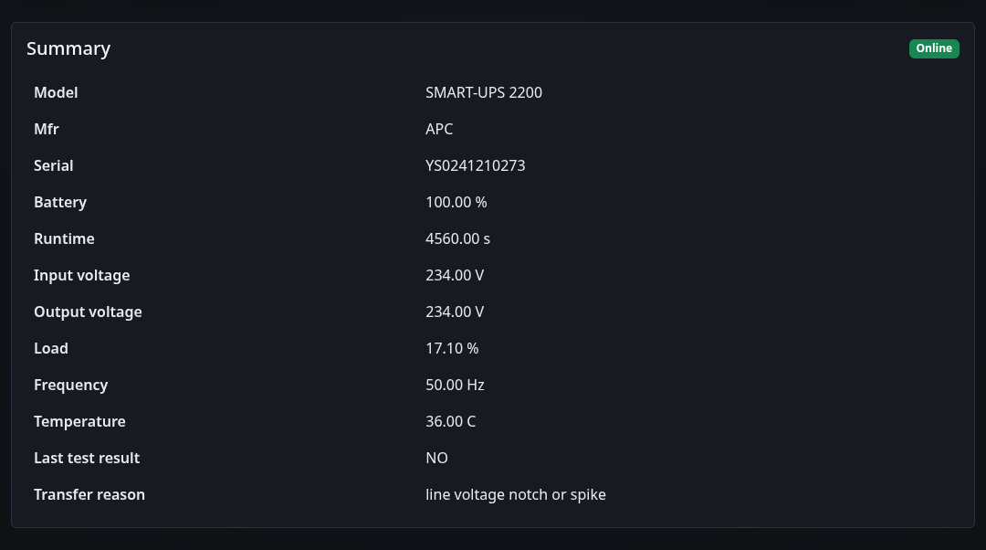The width and height of the screenshot is (986, 550).
Task: Click the line voltage notch or spike text
Action: tap(516, 494)
